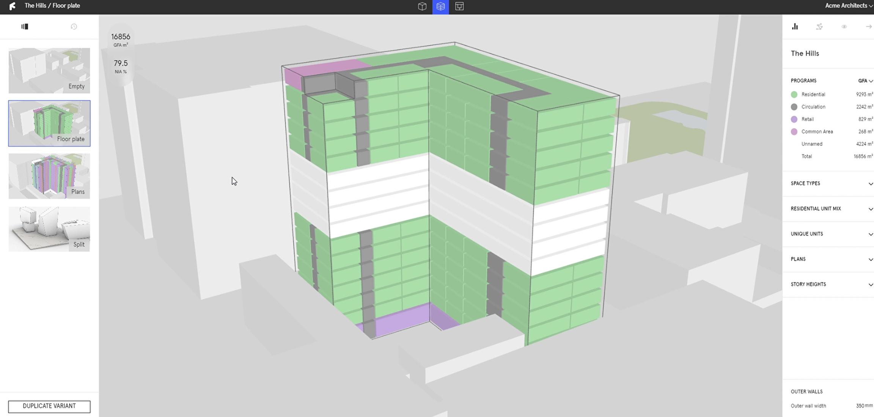Open the statistics bar chart tab
This screenshot has width=874, height=417.
click(795, 27)
